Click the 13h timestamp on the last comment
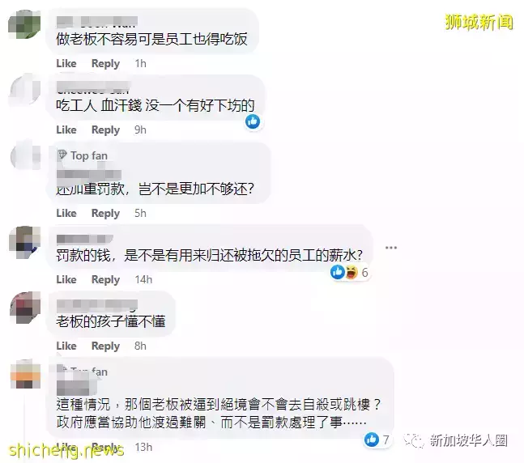 pyautogui.click(x=143, y=447)
